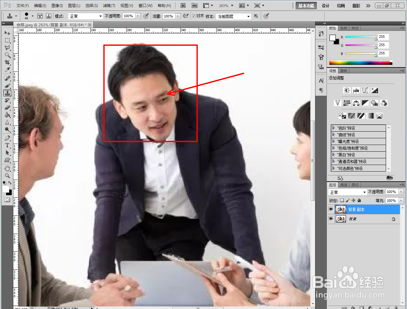The width and height of the screenshot is (407, 309).
Task: Select the Healing Brush tool
Action: tap(7, 78)
